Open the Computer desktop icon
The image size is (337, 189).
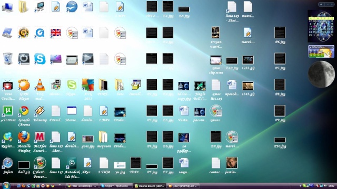click(7, 7)
